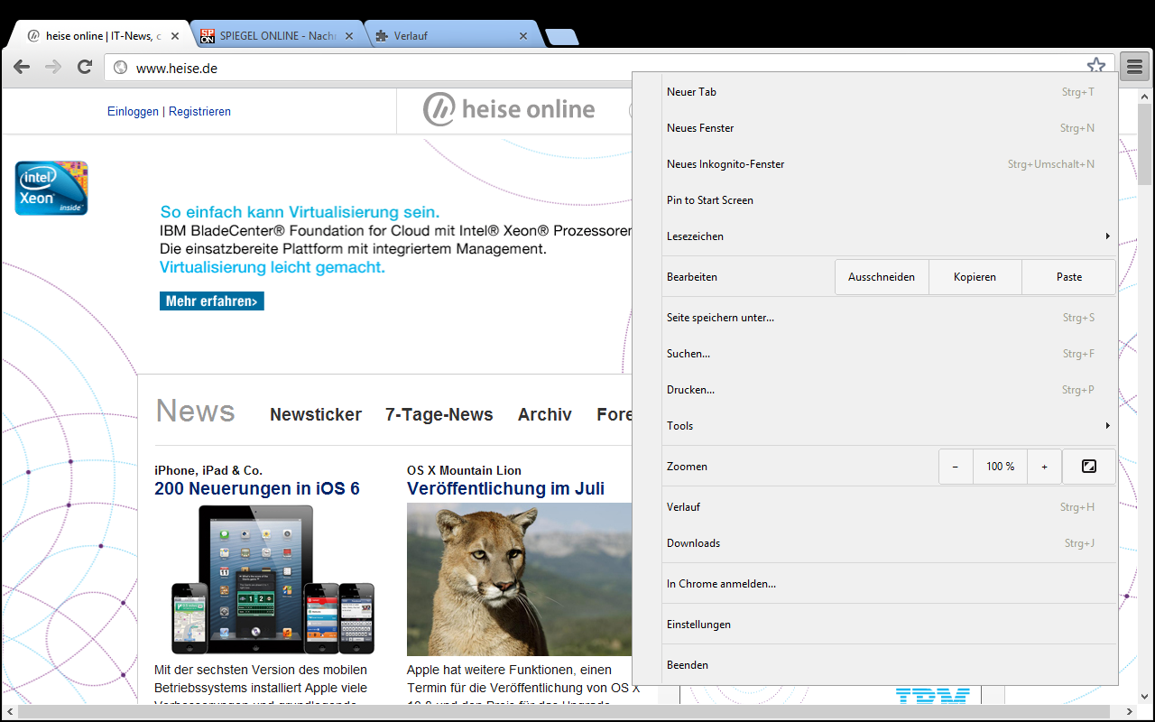Click the Intel Xeon inside logo
1155x722 pixels.
(51, 188)
